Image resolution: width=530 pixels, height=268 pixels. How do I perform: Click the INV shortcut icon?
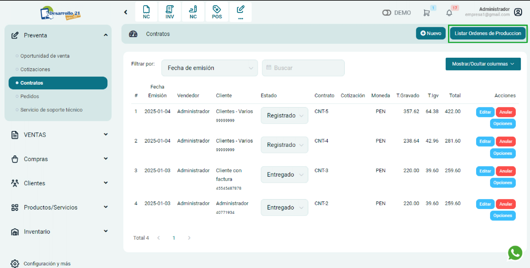(x=170, y=12)
